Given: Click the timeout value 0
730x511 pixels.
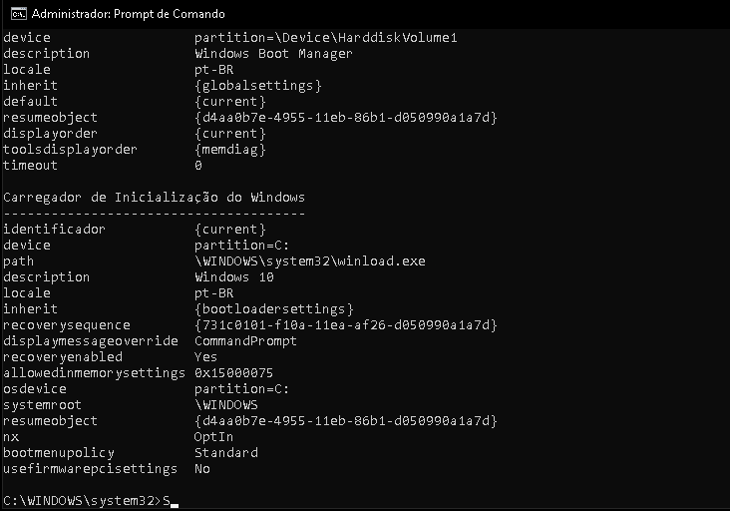Looking at the screenshot, I should pyautogui.click(x=198, y=166).
